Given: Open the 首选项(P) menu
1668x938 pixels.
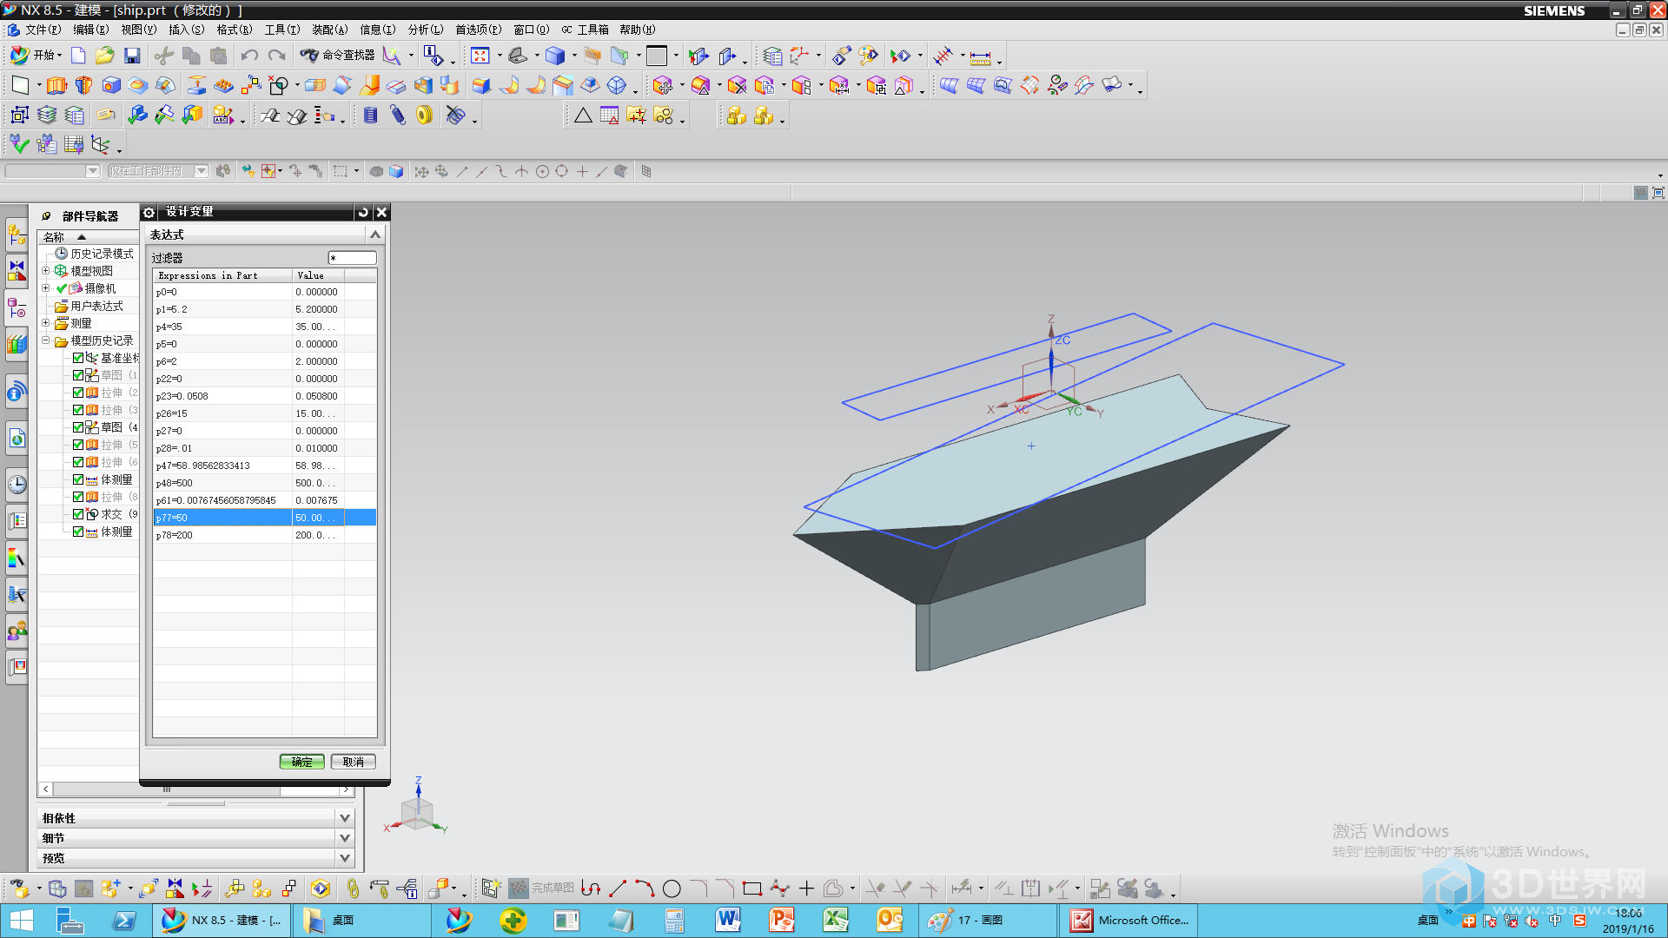Looking at the screenshot, I should (x=478, y=30).
